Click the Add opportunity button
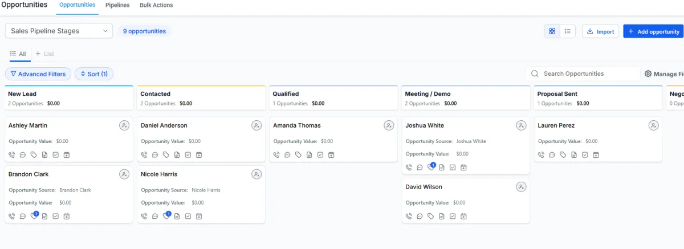The height and width of the screenshot is (249, 684). 653,31
